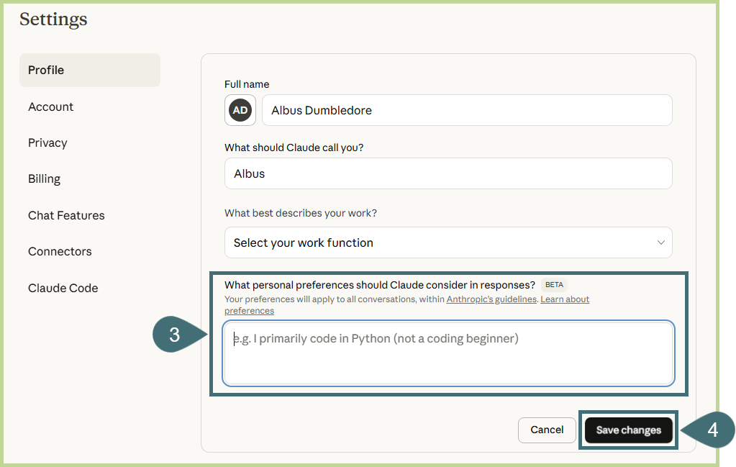Open the work function dropdown
The height and width of the screenshot is (467, 736).
coord(447,242)
